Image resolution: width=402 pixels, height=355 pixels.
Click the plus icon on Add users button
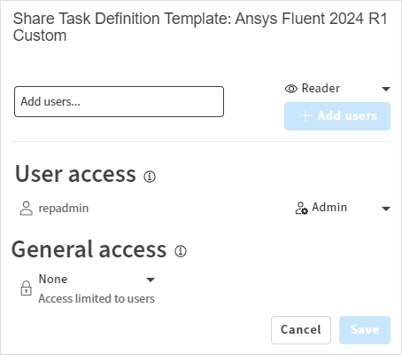click(x=305, y=115)
